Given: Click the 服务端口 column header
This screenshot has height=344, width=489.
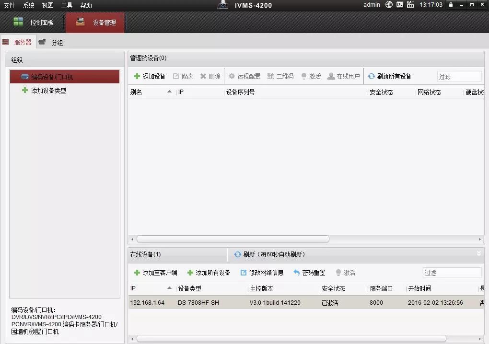Looking at the screenshot, I should coord(387,288).
